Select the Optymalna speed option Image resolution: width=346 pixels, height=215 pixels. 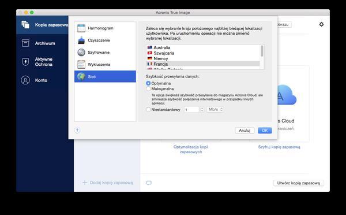click(148, 83)
